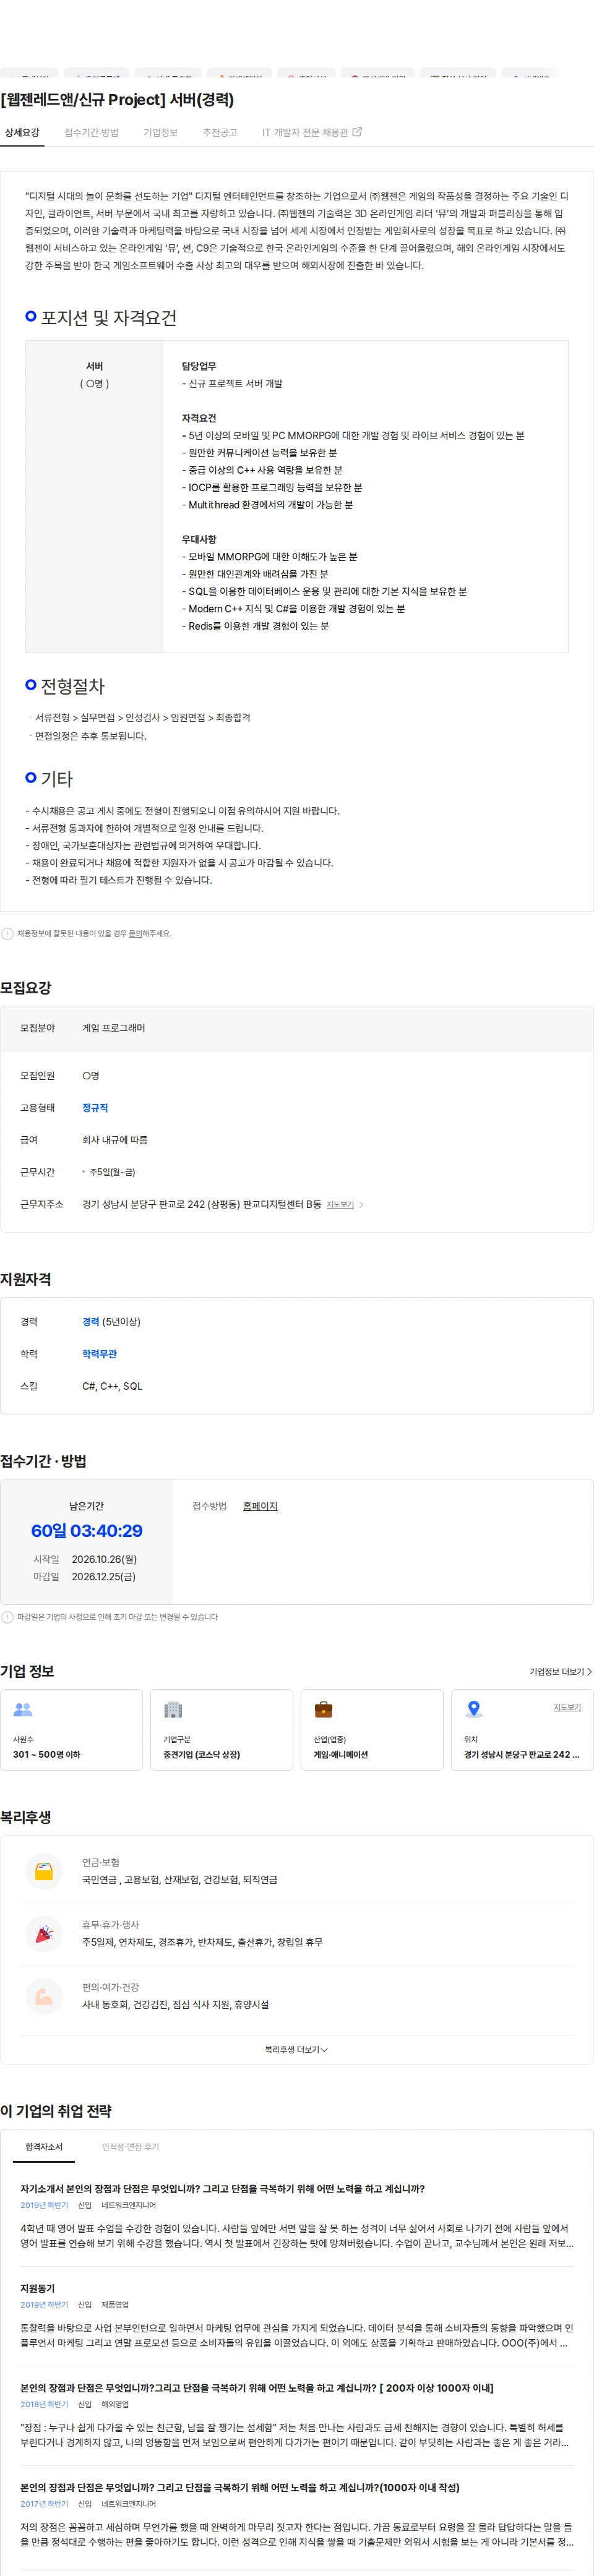Select the 합격자소서 tab

(x=44, y=2147)
